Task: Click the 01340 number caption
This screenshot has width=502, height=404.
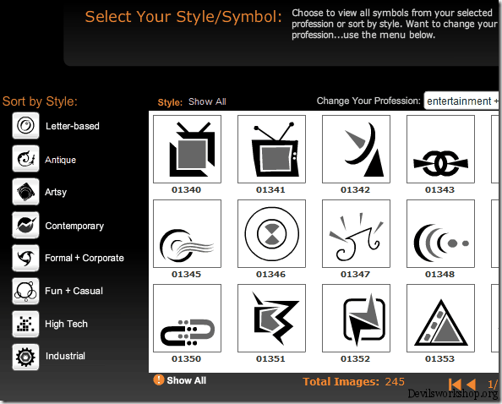Action: click(x=186, y=190)
